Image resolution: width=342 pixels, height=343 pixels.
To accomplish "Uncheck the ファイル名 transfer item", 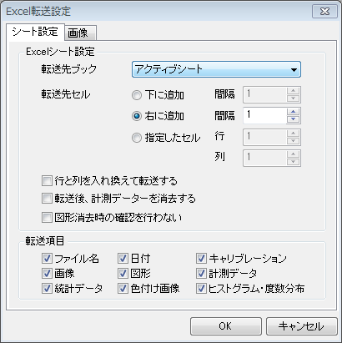I will coord(47,259).
